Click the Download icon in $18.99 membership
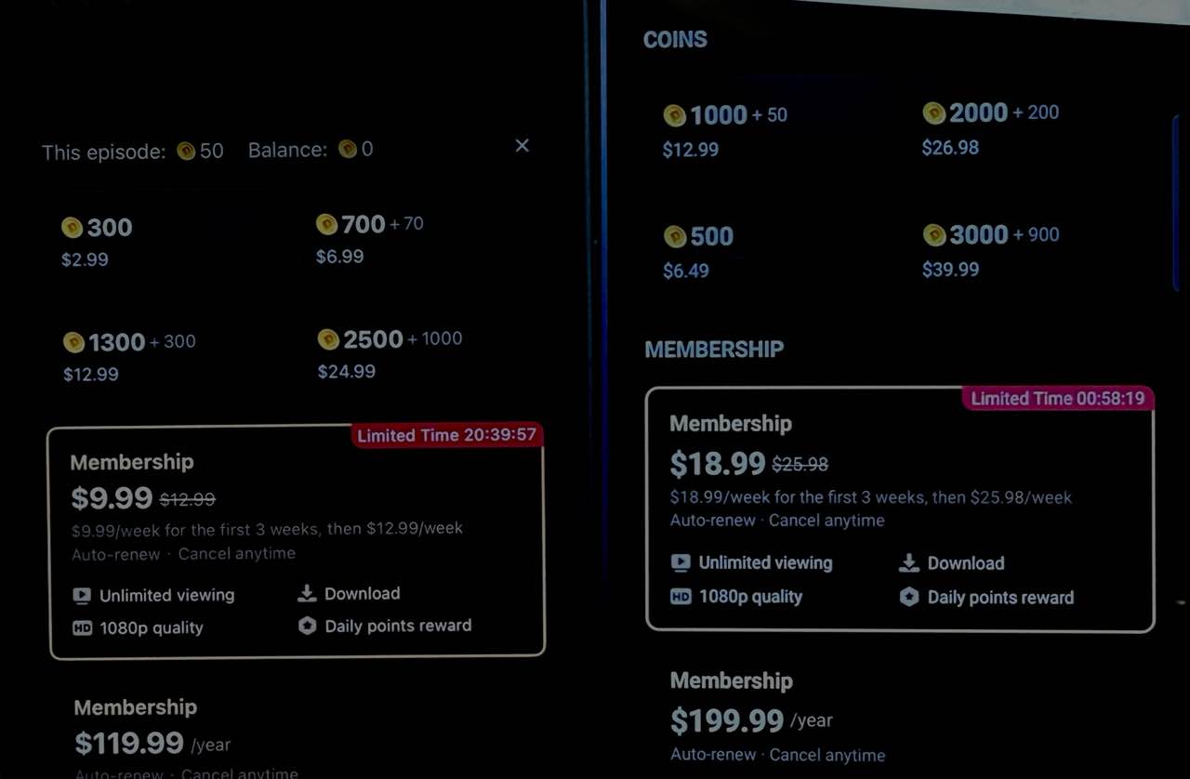Screen dimensions: 1190x779 coord(908,562)
